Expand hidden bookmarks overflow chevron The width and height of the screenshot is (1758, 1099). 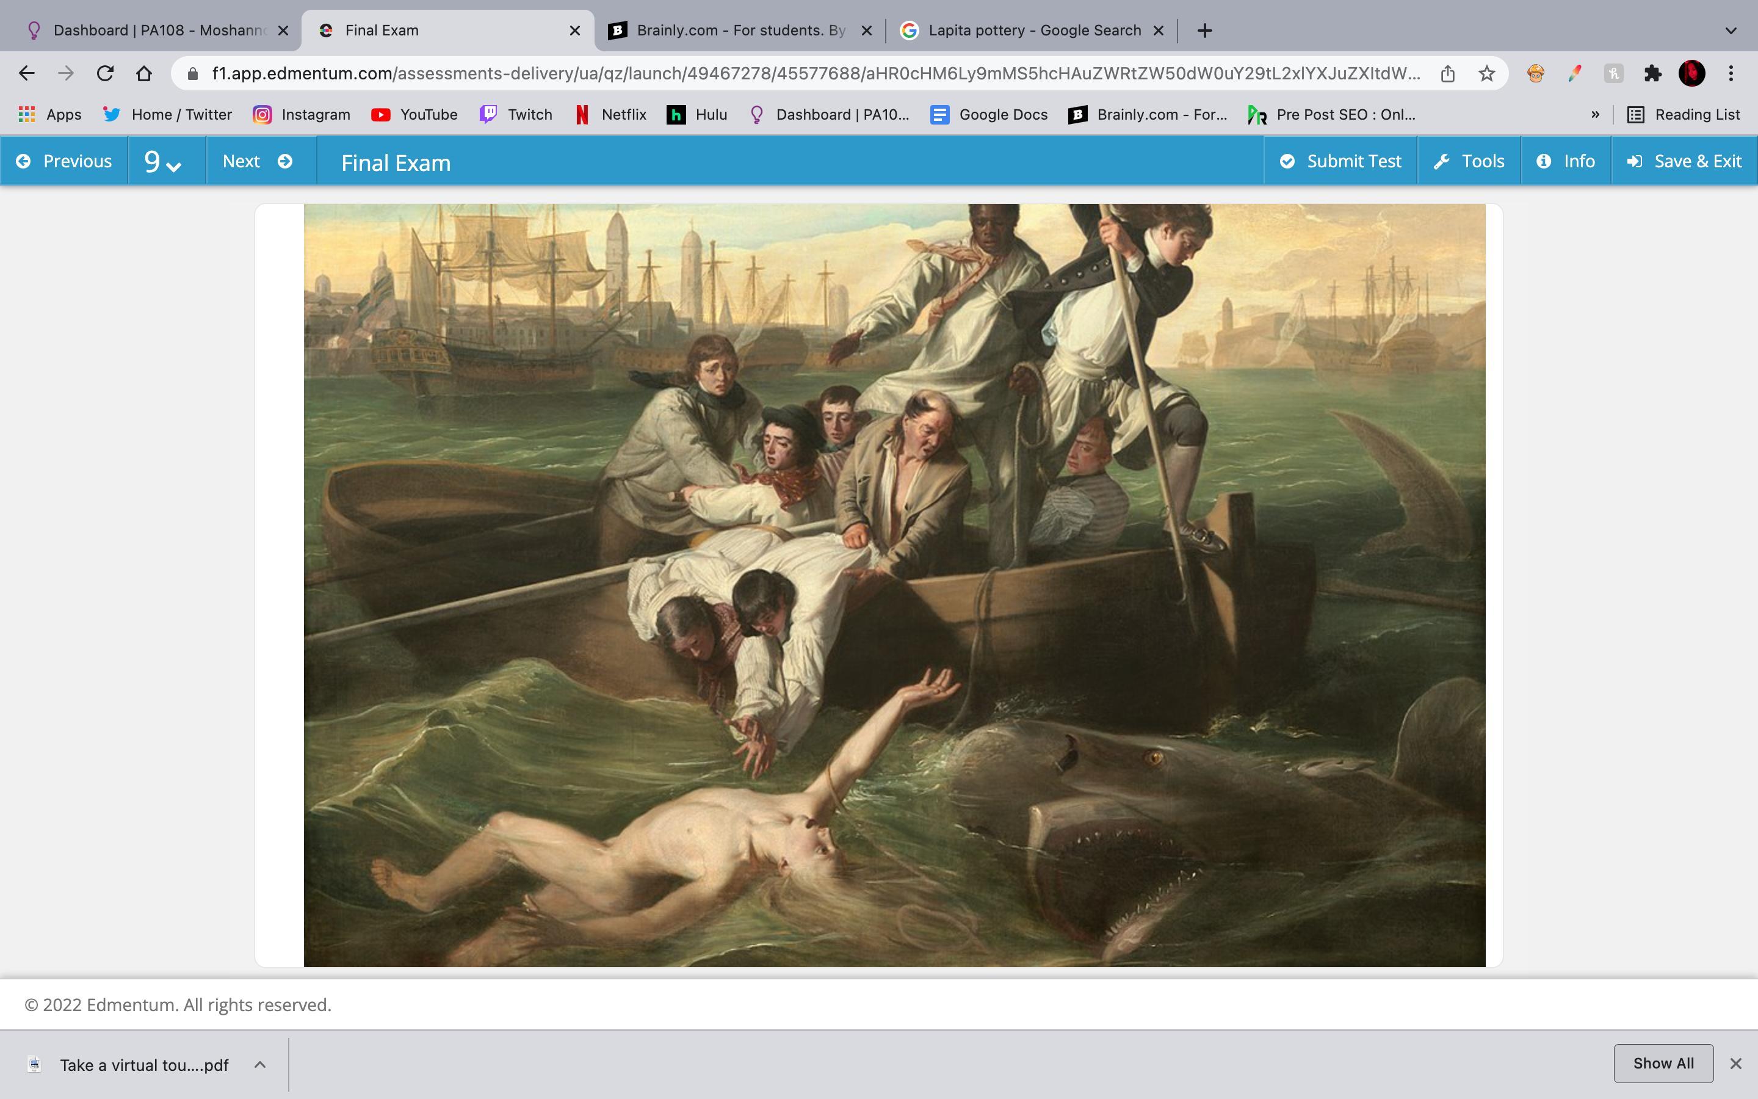1594,115
